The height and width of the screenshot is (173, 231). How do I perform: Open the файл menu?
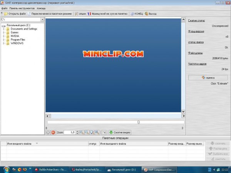click(x=4, y=8)
